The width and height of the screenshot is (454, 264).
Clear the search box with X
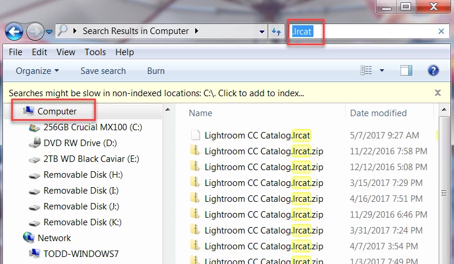coord(441,31)
